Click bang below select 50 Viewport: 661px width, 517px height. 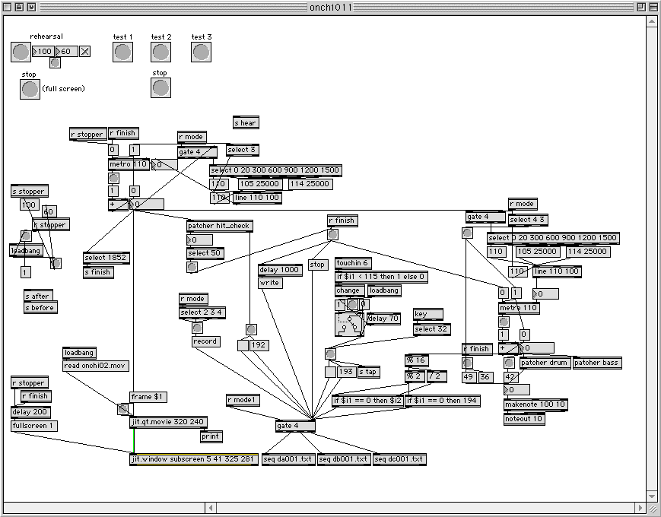pyautogui.click(x=192, y=267)
